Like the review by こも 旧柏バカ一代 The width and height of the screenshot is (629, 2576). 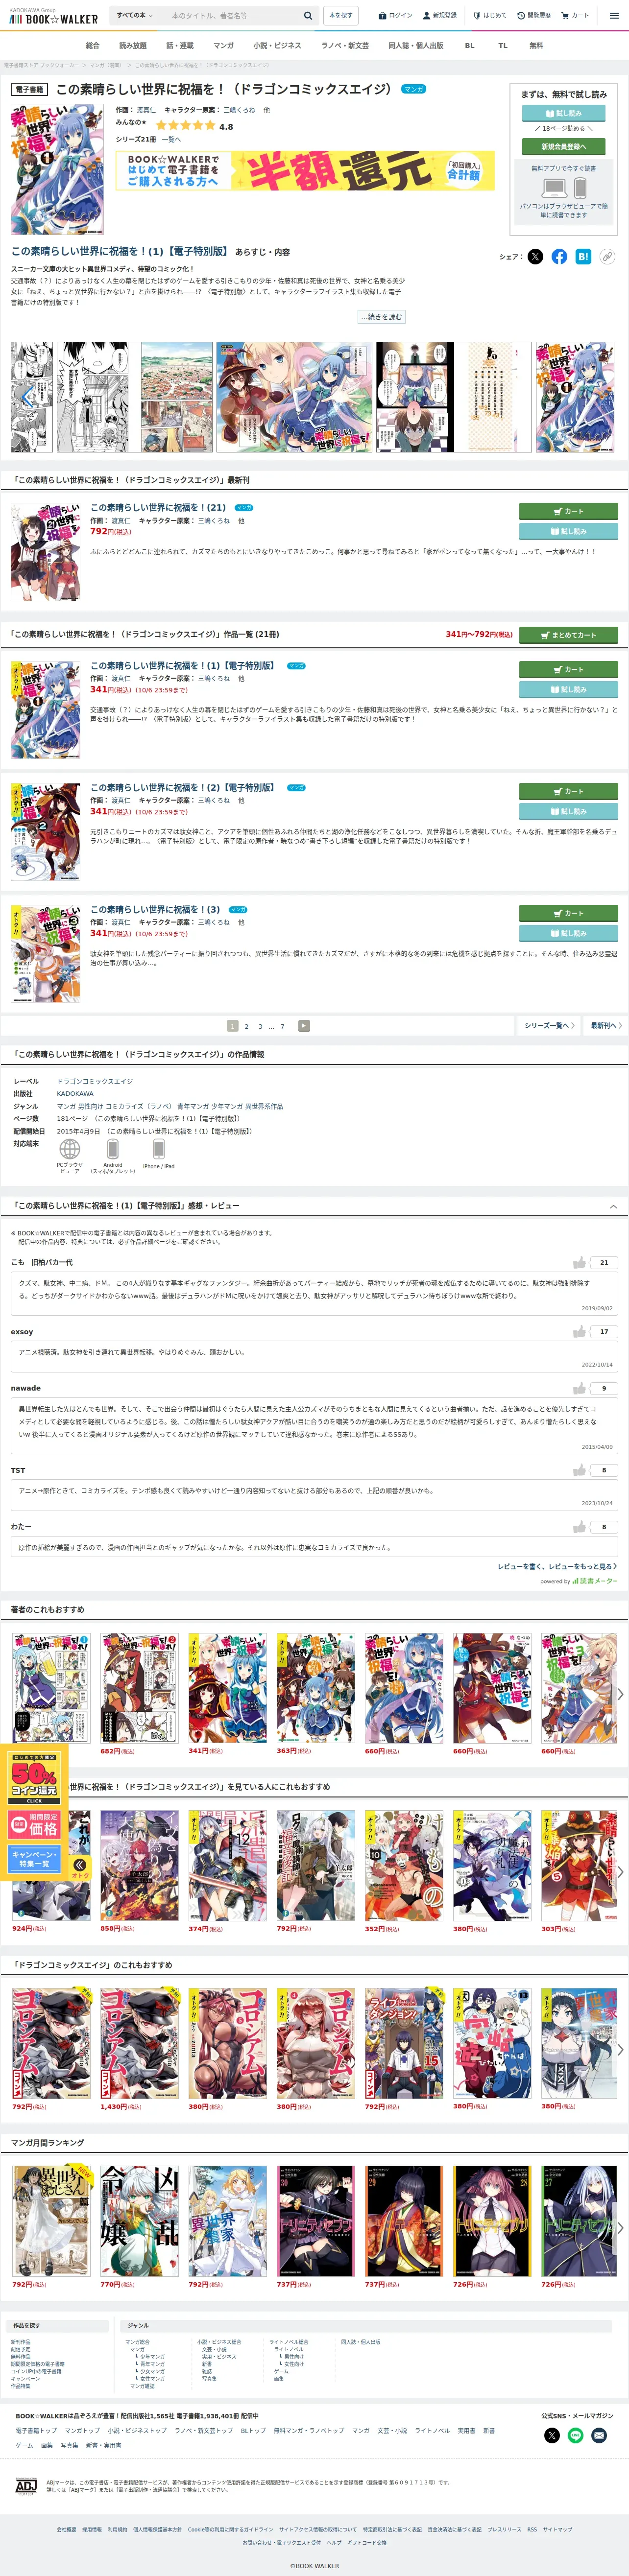point(579,1263)
